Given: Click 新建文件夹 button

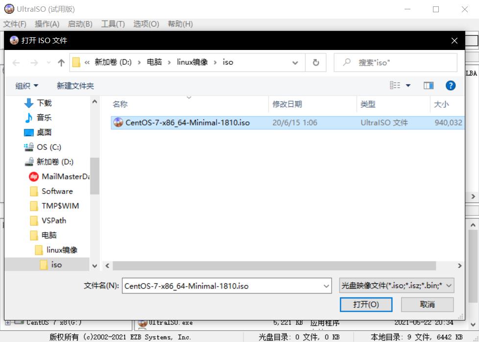Looking at the screenshot, I should click(x=75, y=86).
